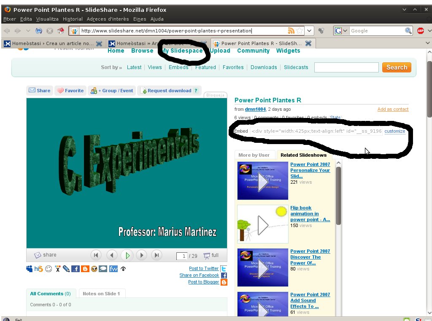
Task: Click the smiley face share icon
Action: [49, 269]
